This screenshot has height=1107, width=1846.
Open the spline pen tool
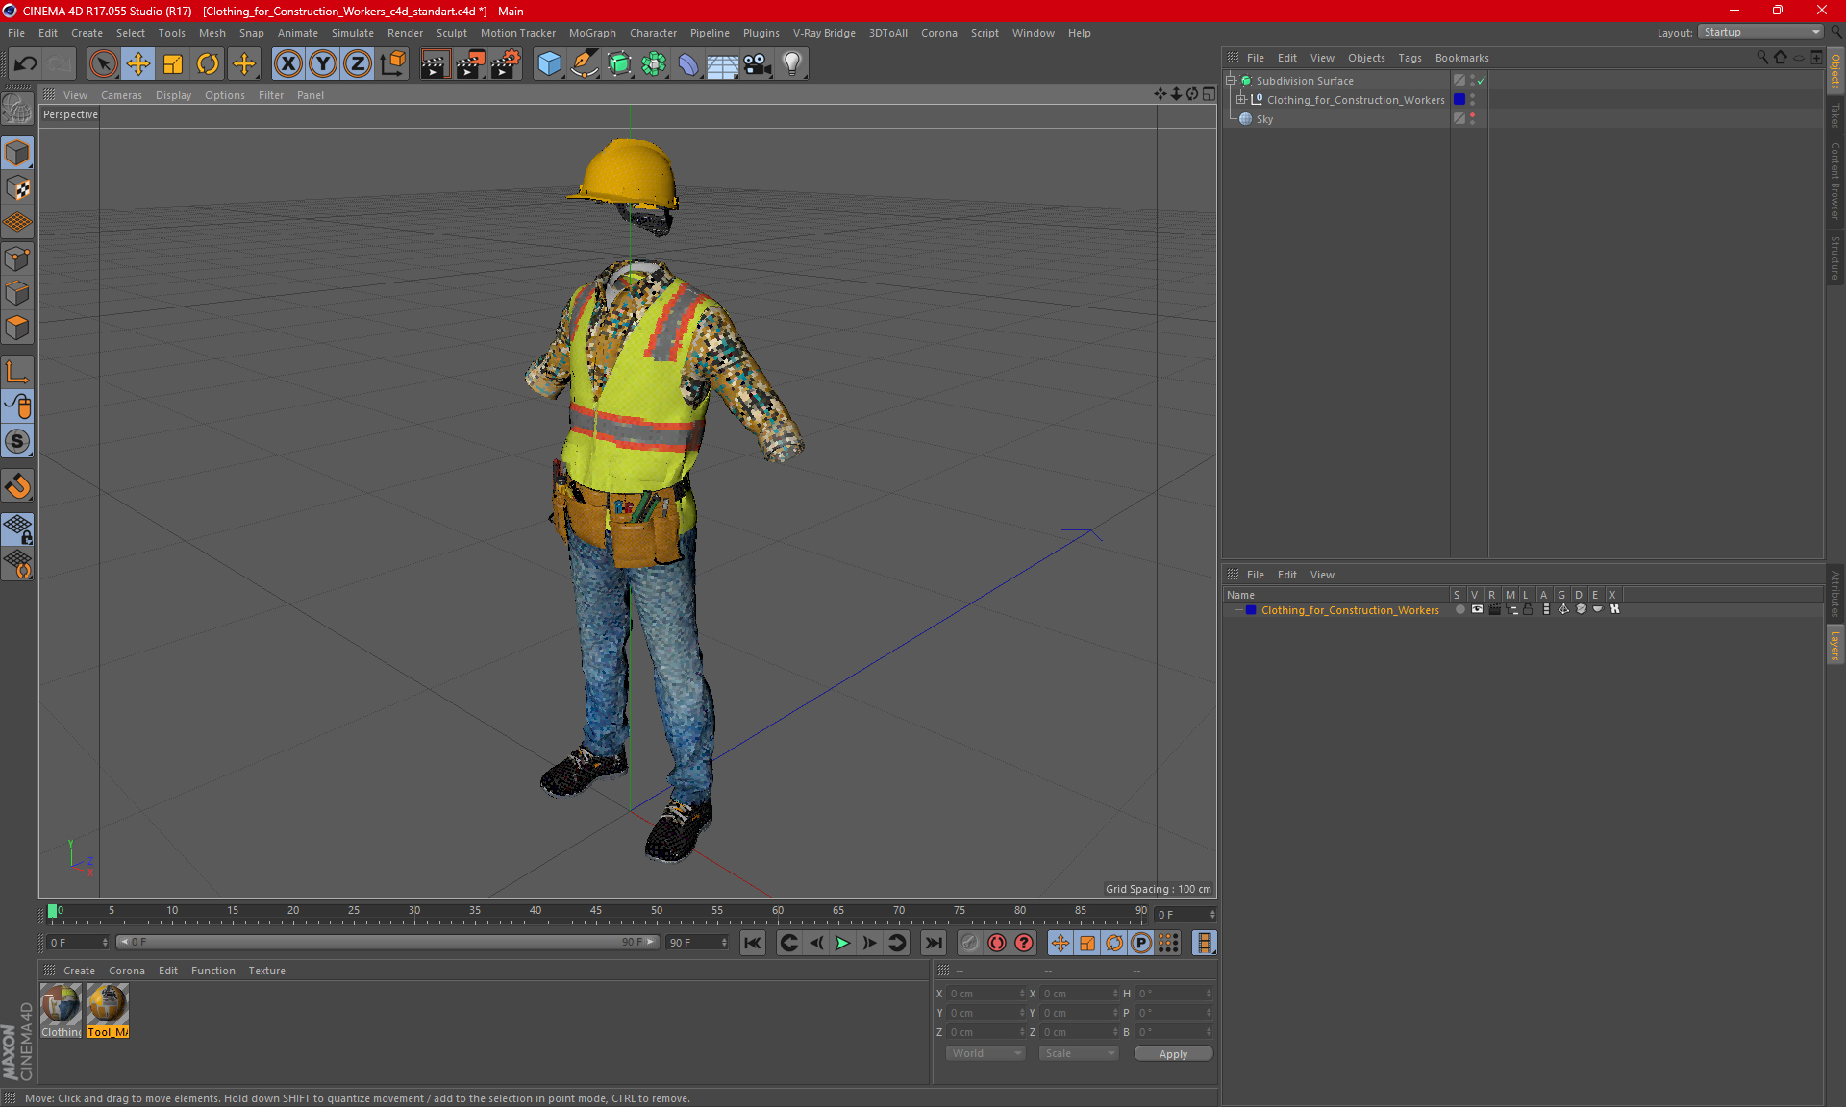point(584,64)
